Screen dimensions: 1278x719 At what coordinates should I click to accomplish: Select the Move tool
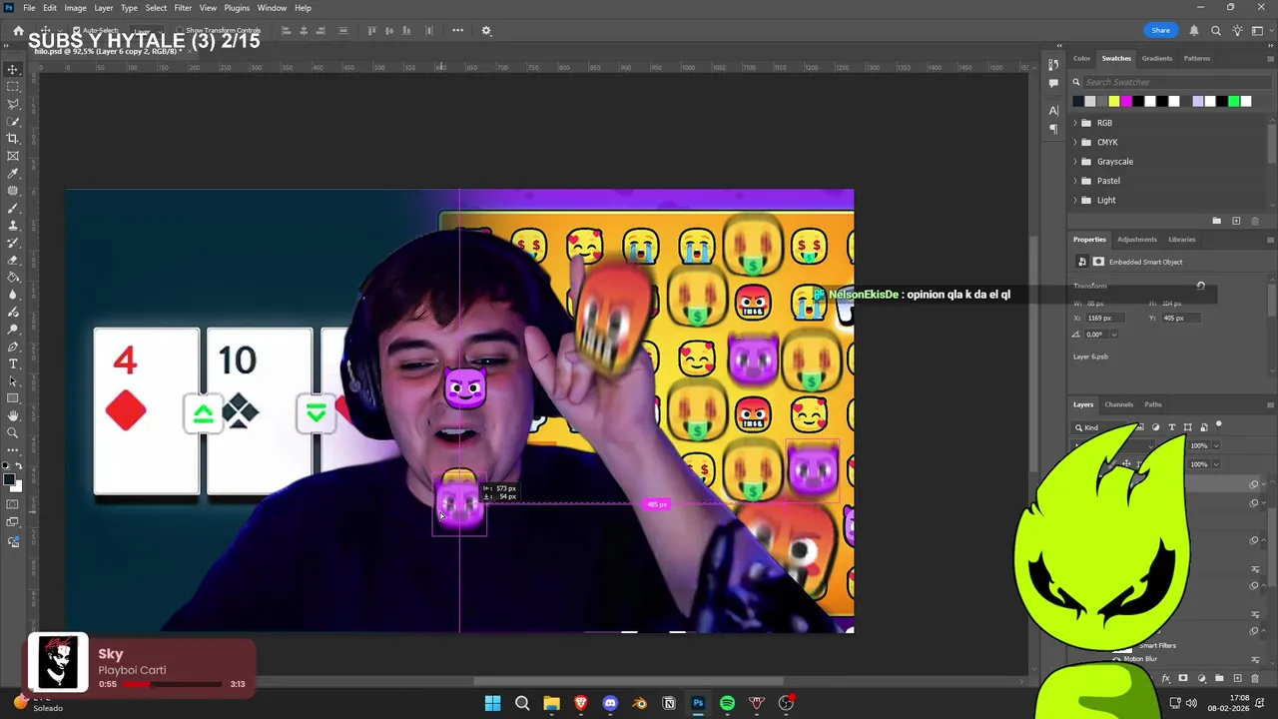13,69
